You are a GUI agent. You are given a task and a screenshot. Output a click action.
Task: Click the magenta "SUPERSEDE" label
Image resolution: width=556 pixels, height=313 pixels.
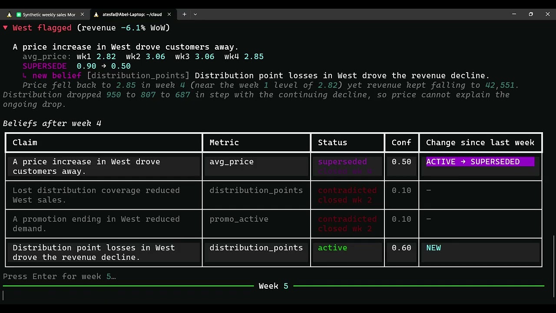[44, 66]
